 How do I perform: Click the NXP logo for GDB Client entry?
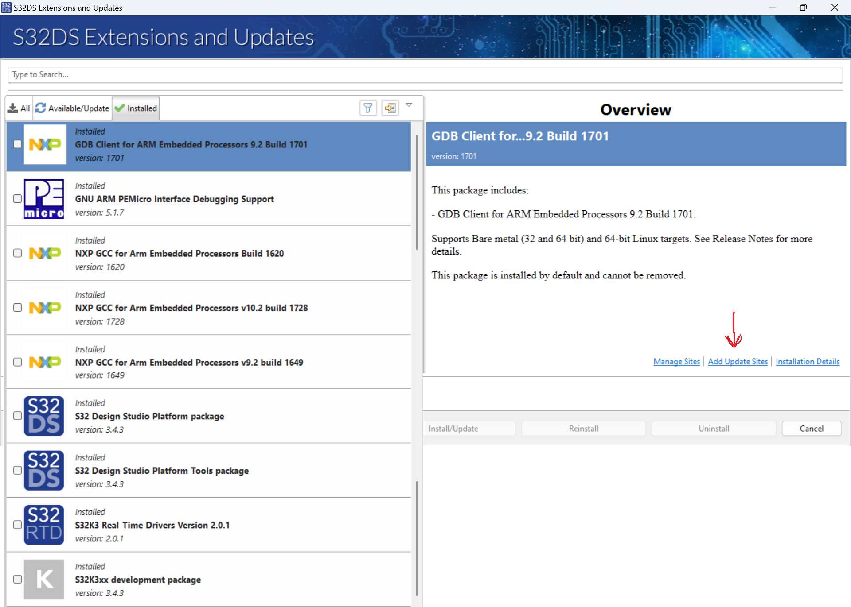[x=45, y=144]
